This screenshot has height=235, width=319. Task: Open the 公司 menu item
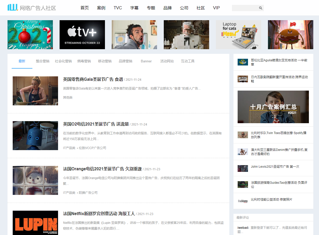coord(184,8)
